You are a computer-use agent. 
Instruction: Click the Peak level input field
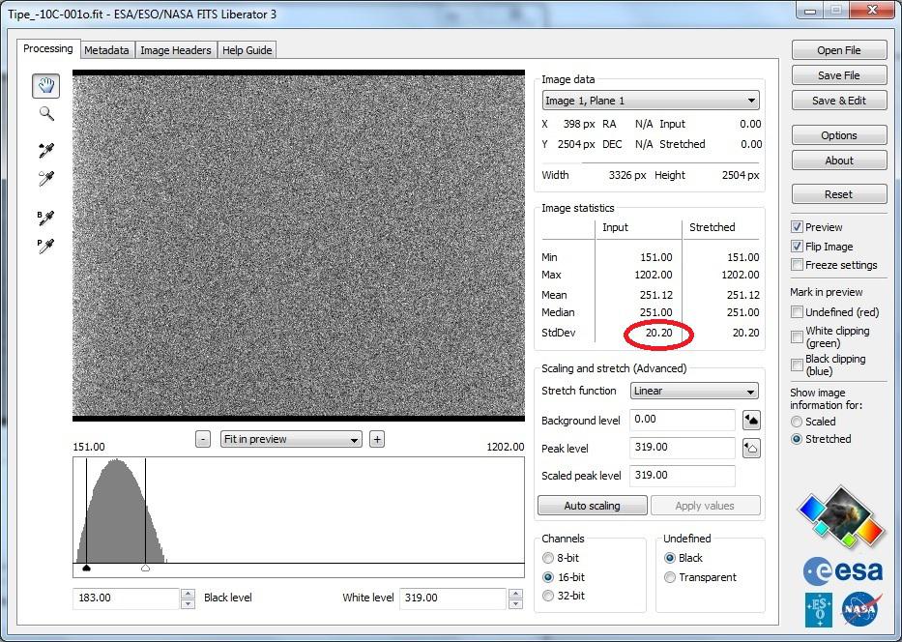pyautogui.click(x=683, y=448)
